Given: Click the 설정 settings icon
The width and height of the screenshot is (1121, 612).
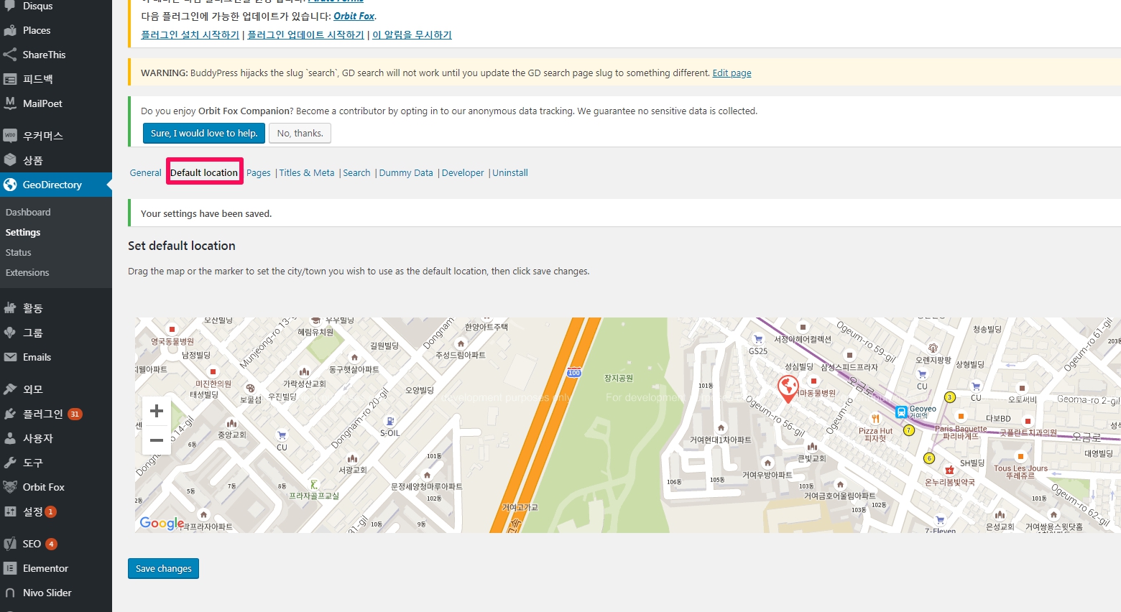Looking at the screenshot, I should pyautogui.click(x=10, y=511).
